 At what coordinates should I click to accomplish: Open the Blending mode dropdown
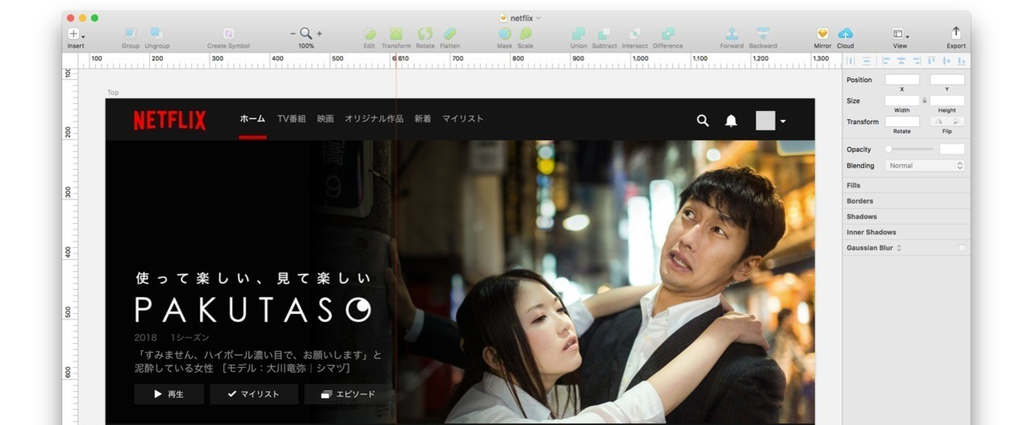[x=925, y=165]
